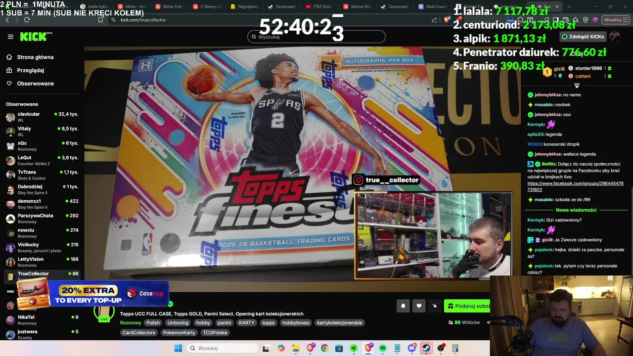
Task: Select the Polish tag
Action: point(153,323)
